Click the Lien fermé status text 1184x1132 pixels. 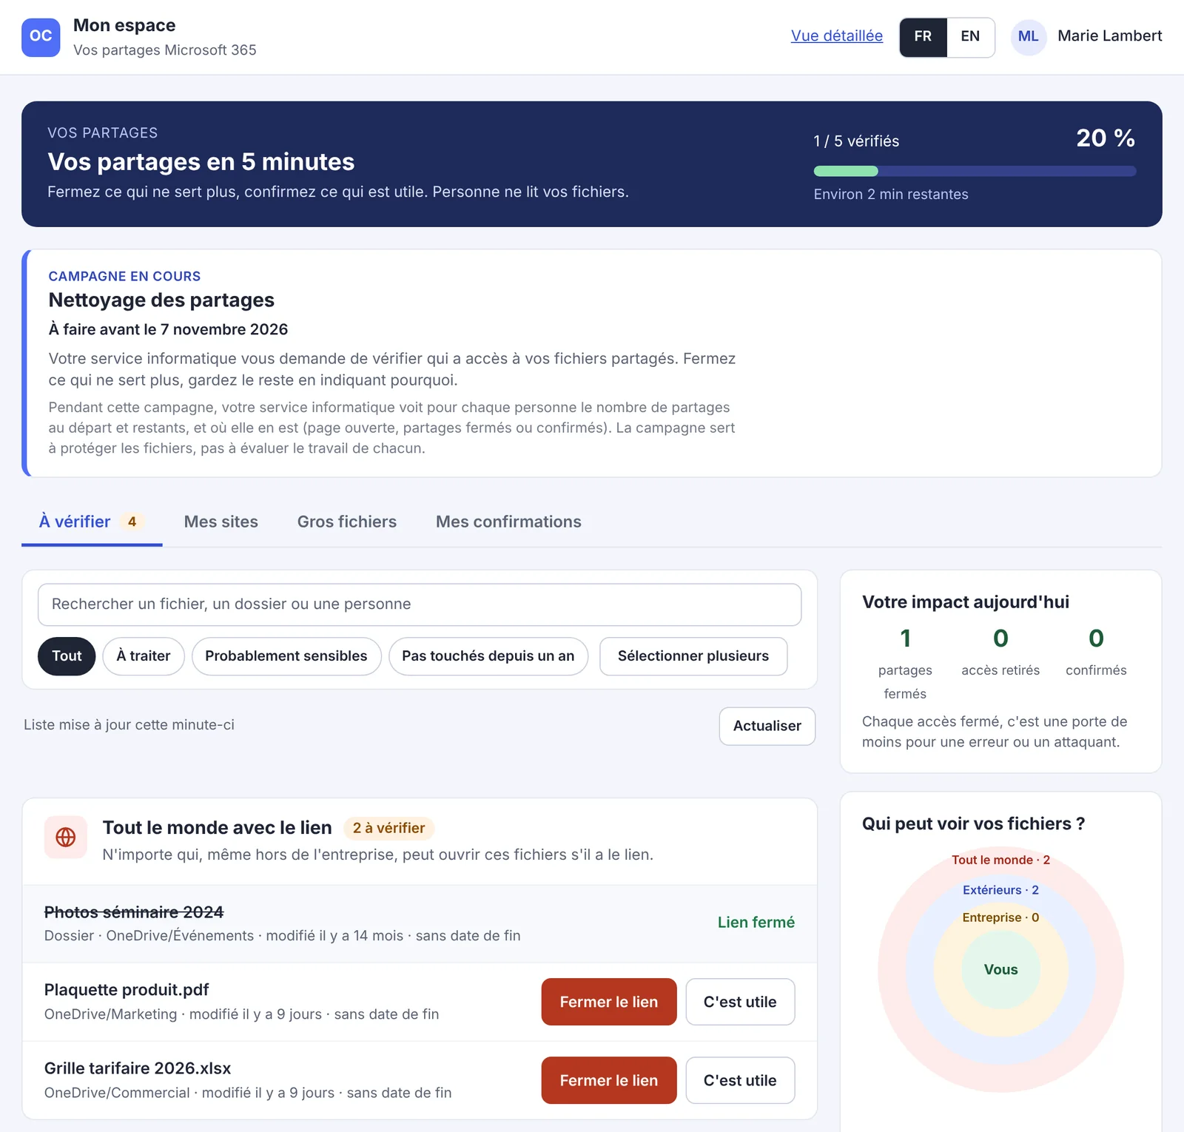[x=756, y=923]
